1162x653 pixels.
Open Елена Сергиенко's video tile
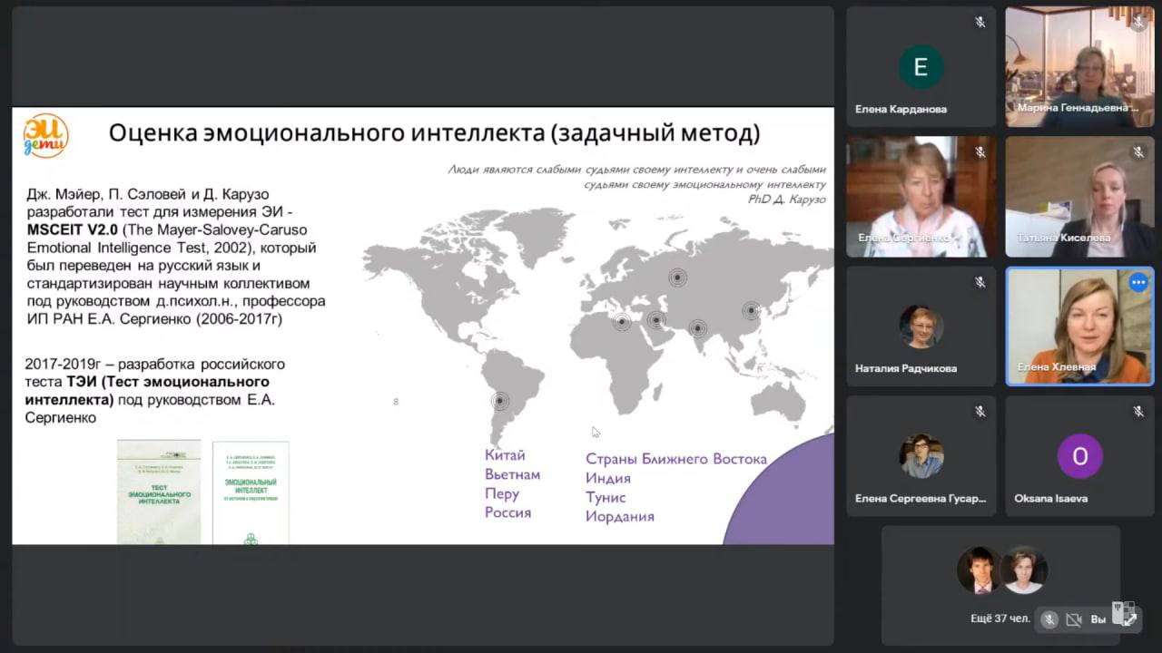921,197
